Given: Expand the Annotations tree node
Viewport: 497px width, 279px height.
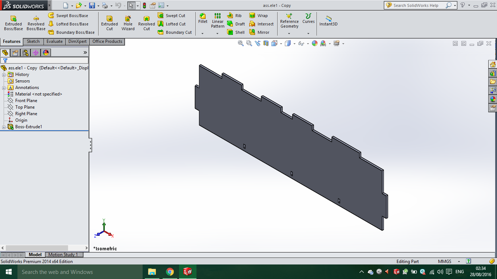Looking at the screenshot, I should 4,88.
